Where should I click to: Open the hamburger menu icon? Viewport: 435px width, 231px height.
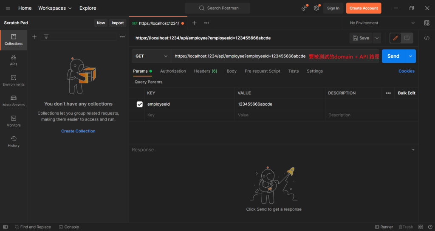pos(8,8)
